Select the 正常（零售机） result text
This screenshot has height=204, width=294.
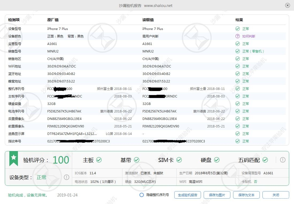point(253,51)
